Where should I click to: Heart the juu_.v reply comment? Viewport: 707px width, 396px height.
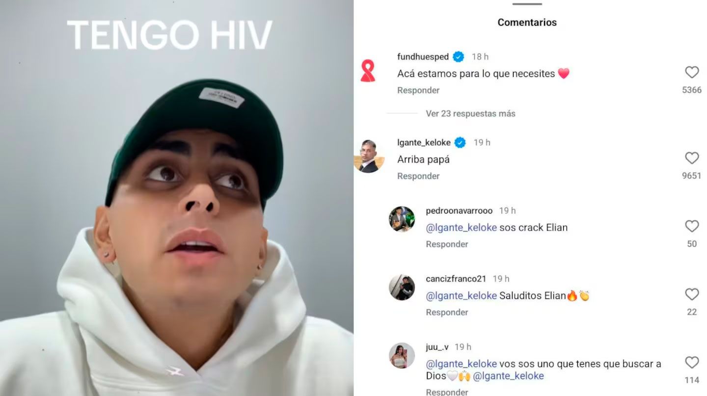pos(692,363)
